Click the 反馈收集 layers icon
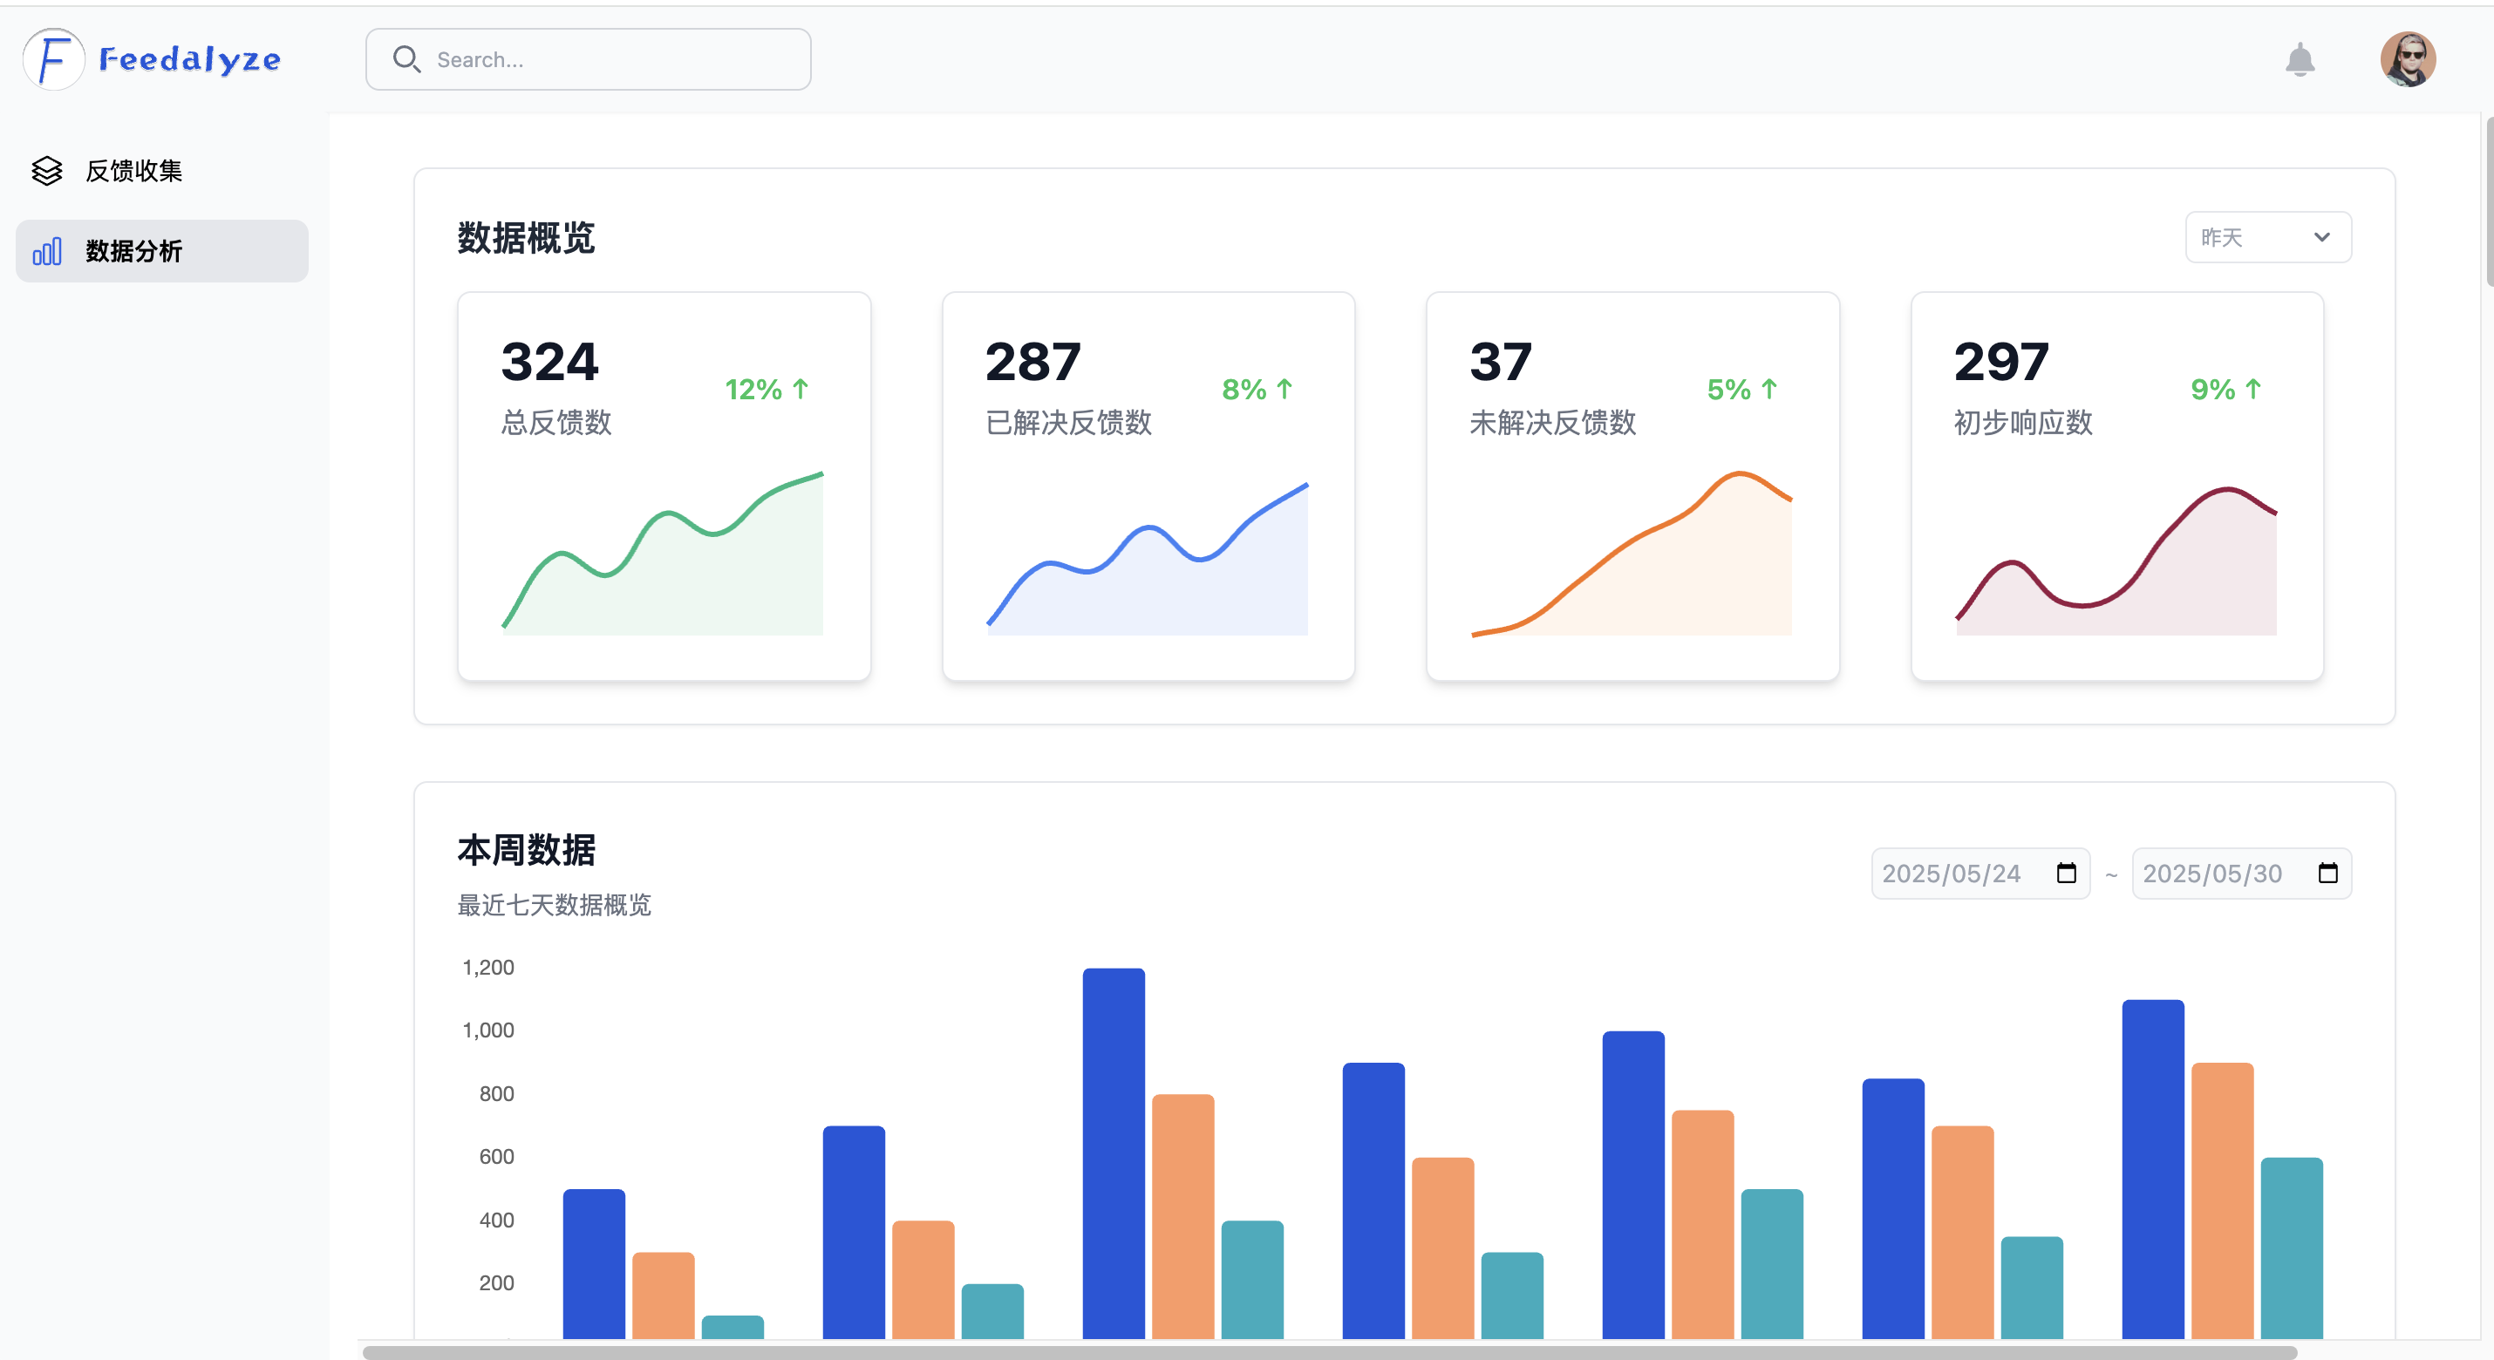Viewport: 2494px width, 1360px height. pyautogui.click(x=46, y=172)
